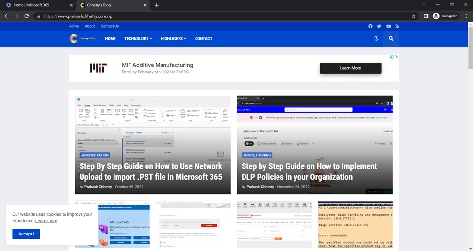Bookmark this page with star icon
Image resolution: width=473 pixels, height=251 pixels.
point(414,16)
